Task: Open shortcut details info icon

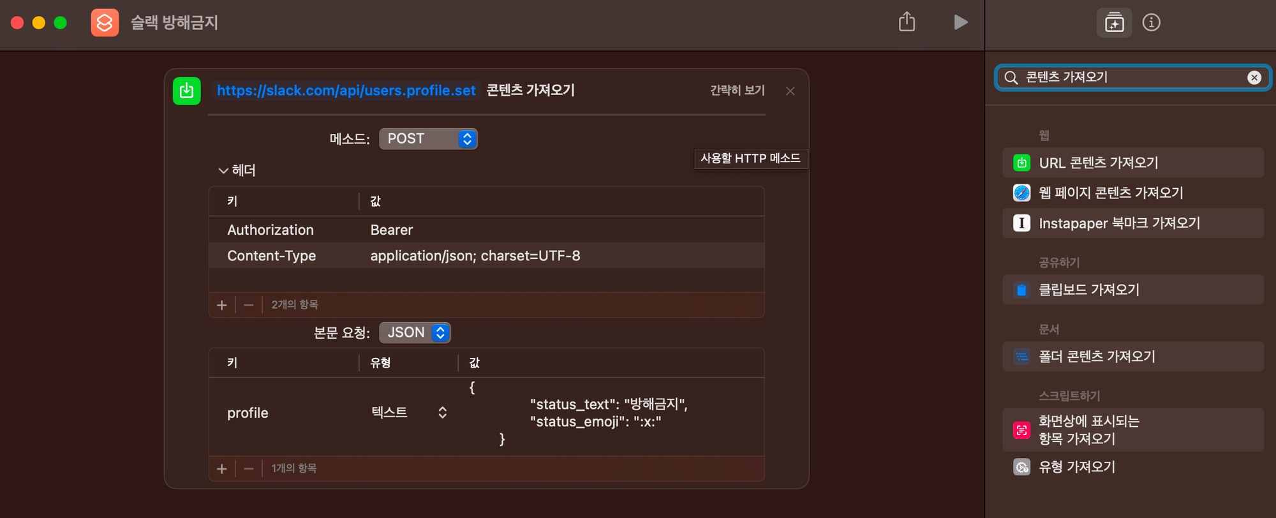Action: tap(1151, 23)
